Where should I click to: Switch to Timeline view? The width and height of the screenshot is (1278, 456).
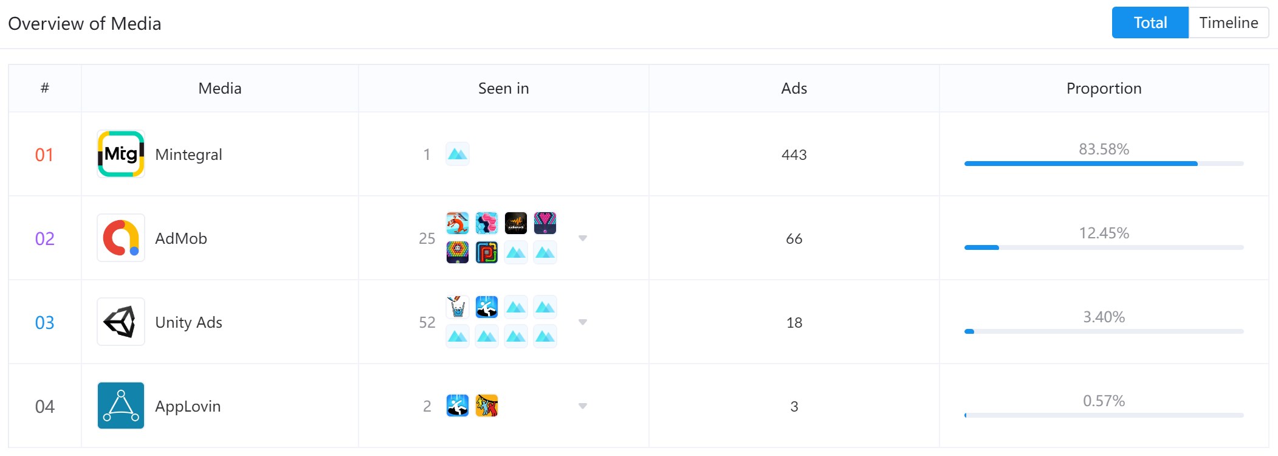pyautogui.click(x=1228, y=22)
